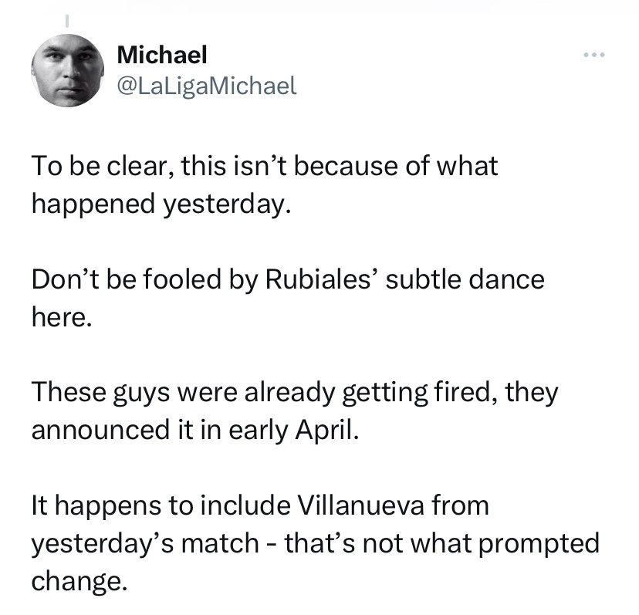The height and width of the screenshot is (615, 639).
Task: Open the three-dot more options menu
Action: [593, 56]
